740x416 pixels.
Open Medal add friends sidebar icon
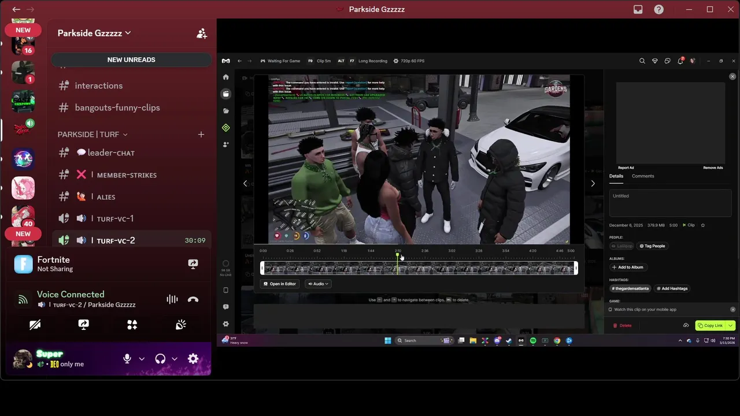(x=225, y=144)
